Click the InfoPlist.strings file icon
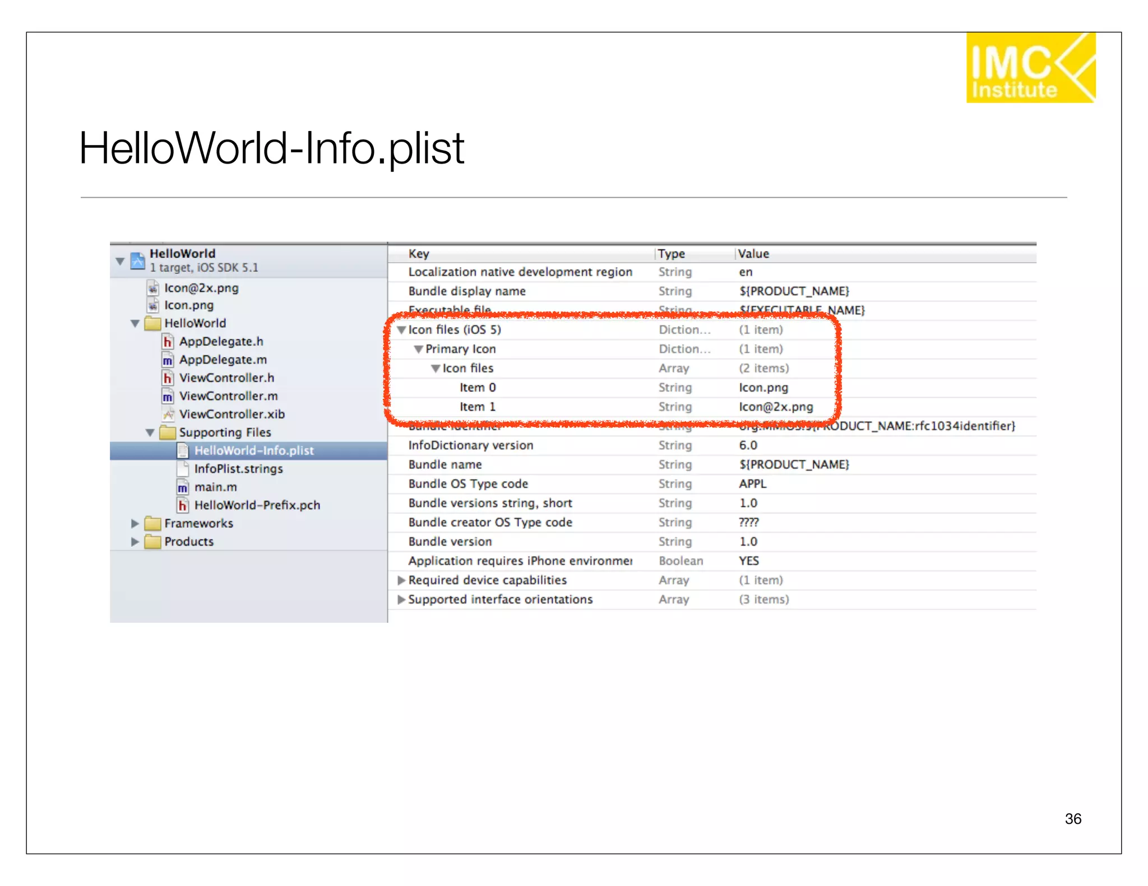Viewport: 1148px width, 886px height. coord(183,469)
